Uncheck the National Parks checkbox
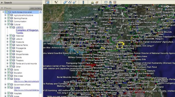This screenshot has height=97, width=175. tap(11, 45)
